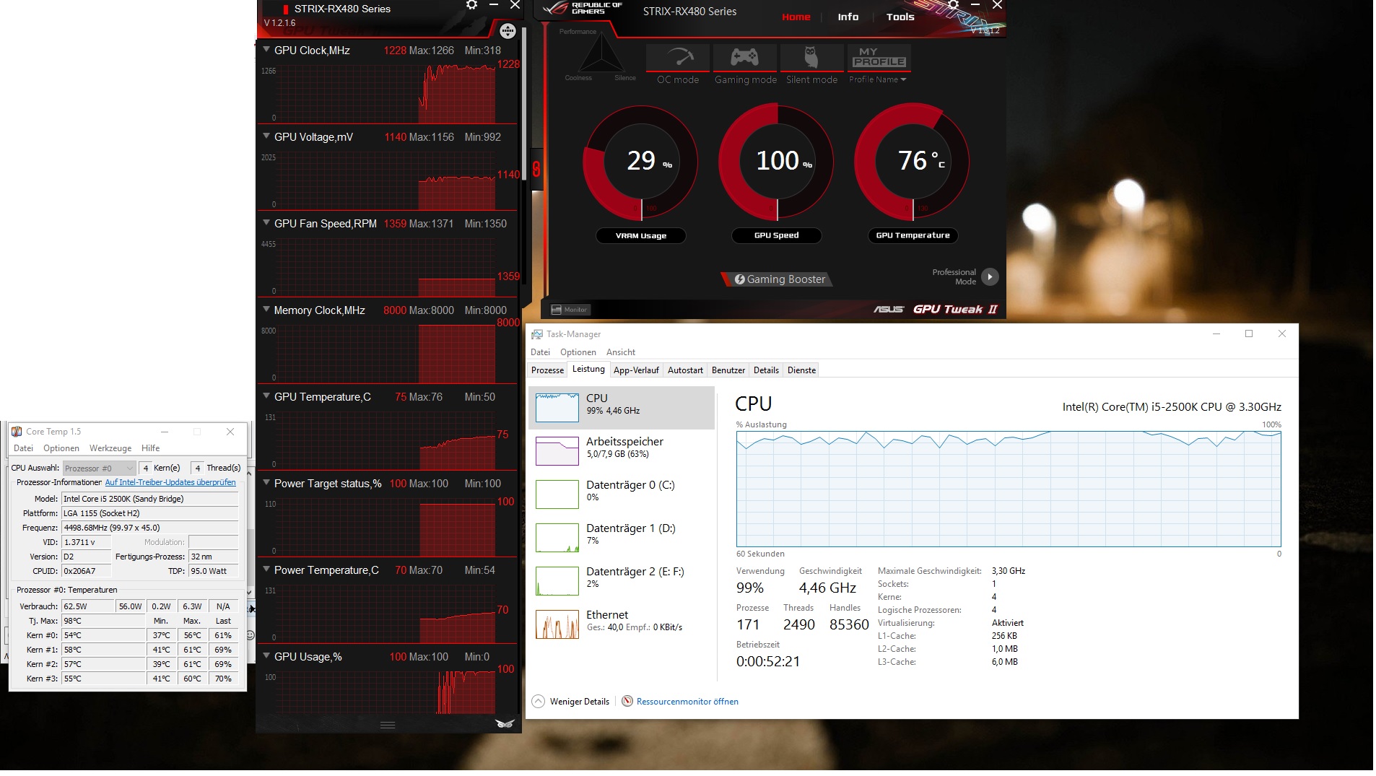Image resolution: width=1376 pixels, height=776 pixels.
Task: Switch to Professional Mode arrow button
Action: coord(990,276)
